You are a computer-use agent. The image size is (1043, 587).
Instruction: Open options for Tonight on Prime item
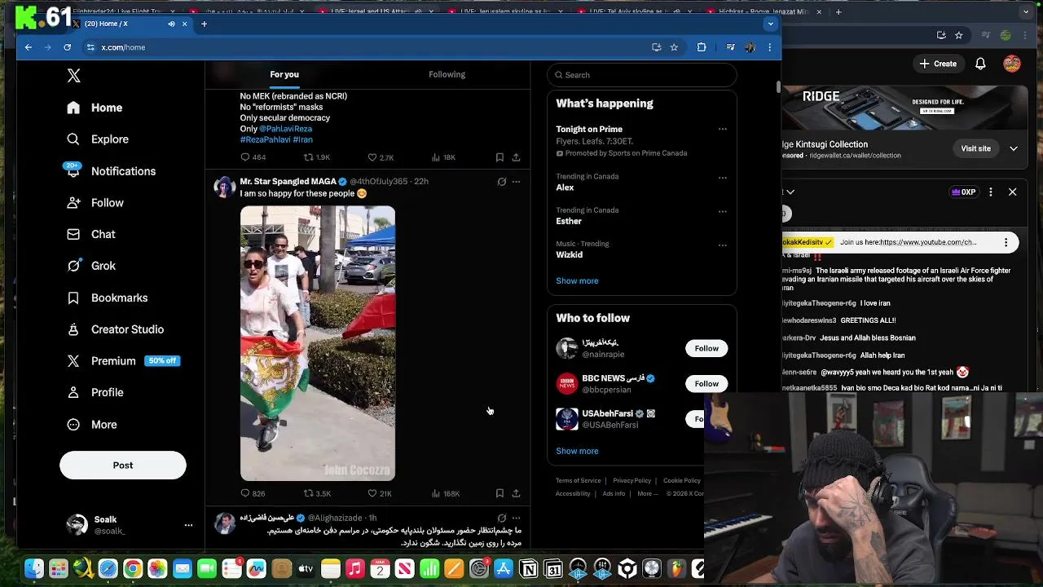[722, 129]
